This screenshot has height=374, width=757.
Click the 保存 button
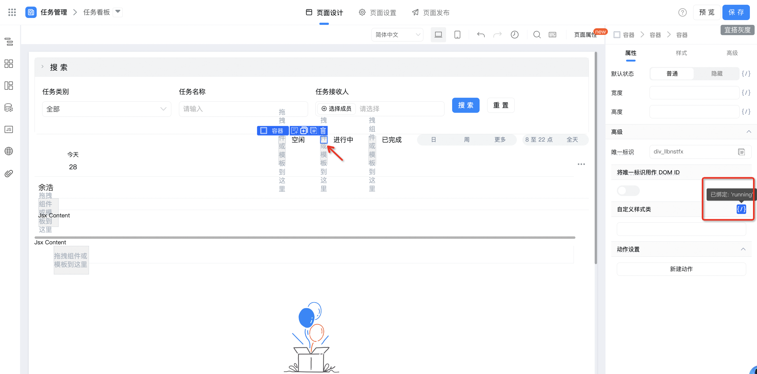(x=736, y=12)
